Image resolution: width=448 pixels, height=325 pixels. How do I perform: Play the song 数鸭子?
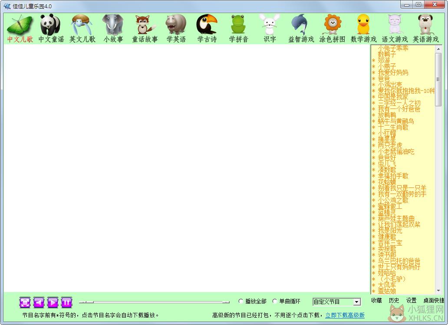coord(387,54)
